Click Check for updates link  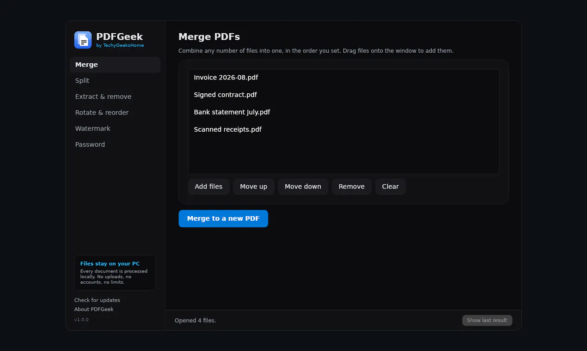tap(97, 300)
